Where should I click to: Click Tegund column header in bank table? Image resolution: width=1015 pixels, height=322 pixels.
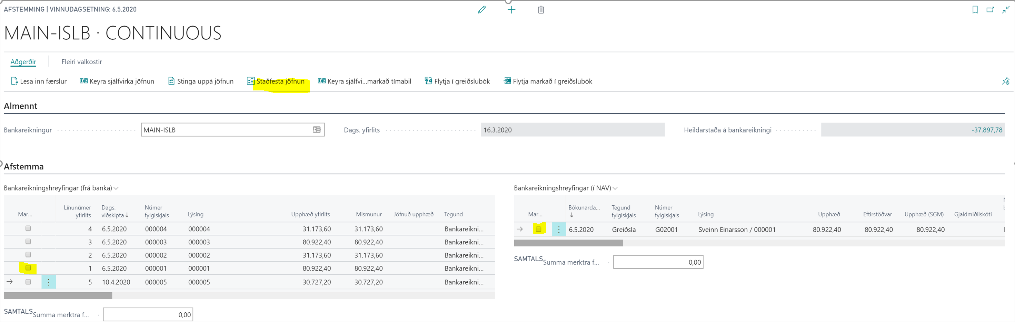click(x=453, y=214)
